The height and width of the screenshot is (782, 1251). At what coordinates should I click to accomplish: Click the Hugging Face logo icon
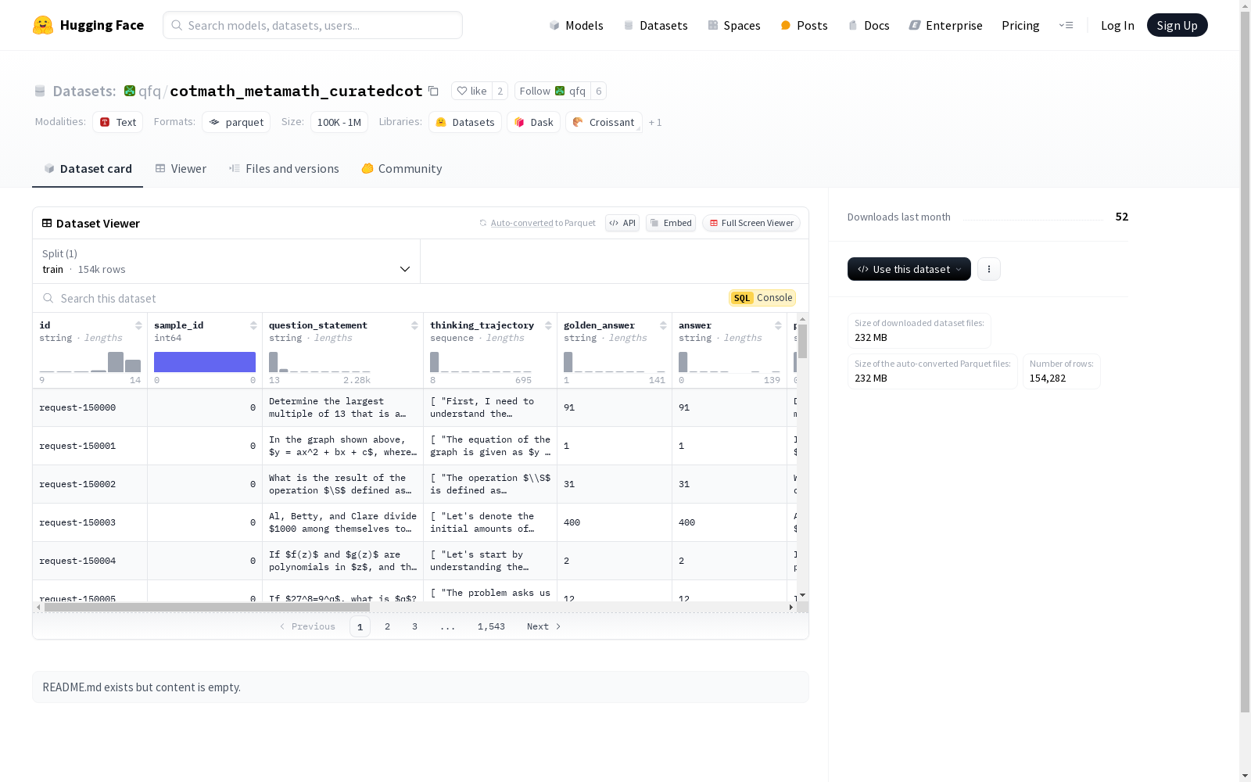tap(43, 25)
